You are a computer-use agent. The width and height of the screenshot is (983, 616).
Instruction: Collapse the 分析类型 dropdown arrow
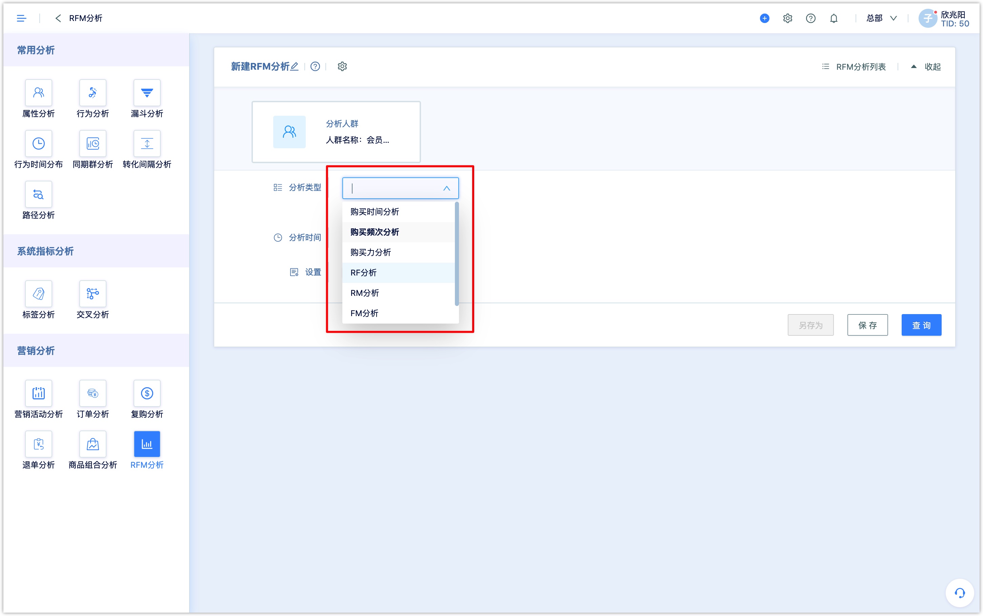[x=447, y=188]
